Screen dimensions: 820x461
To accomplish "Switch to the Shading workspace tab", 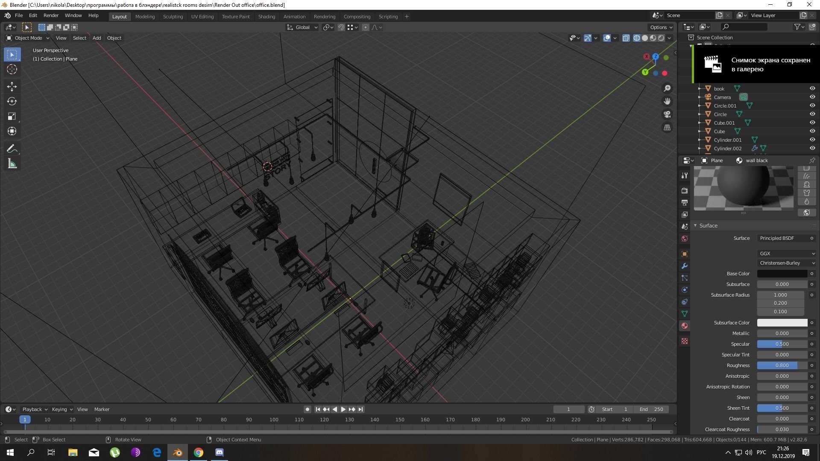I will point(266,17).
